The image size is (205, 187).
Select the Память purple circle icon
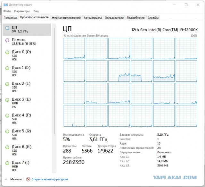click(x=7, y=40)
